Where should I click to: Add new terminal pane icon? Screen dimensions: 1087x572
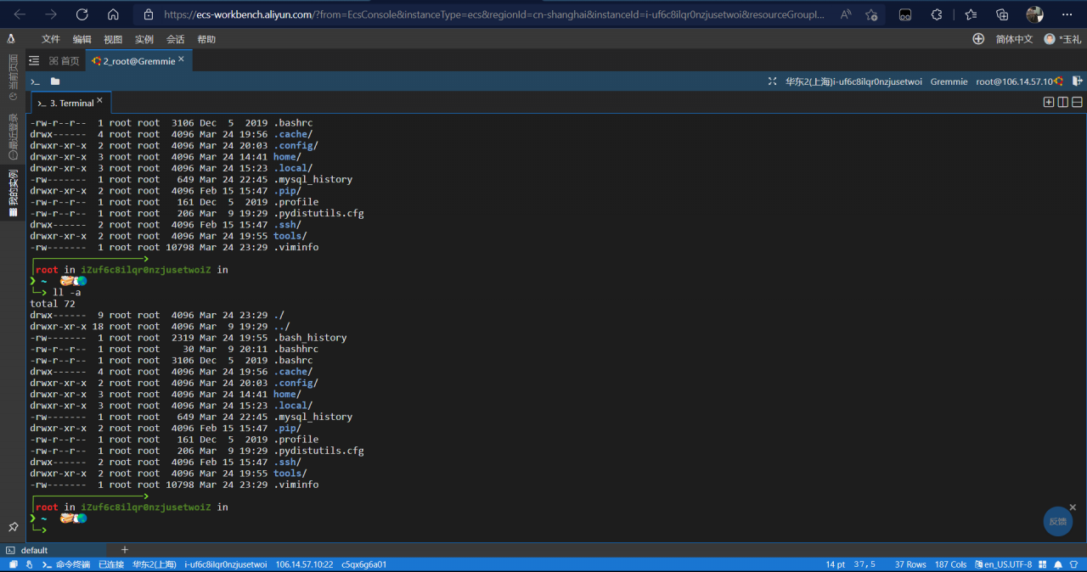pos(1049,102)
